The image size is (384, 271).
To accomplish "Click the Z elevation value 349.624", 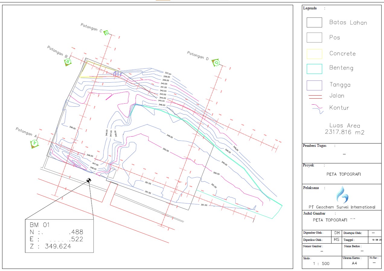I will 58,246.
